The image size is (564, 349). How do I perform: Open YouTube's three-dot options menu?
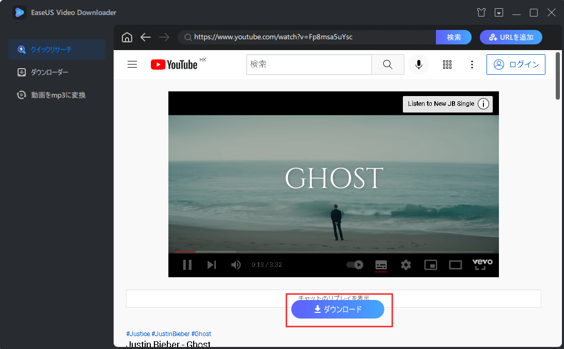[x=472, y=64]
